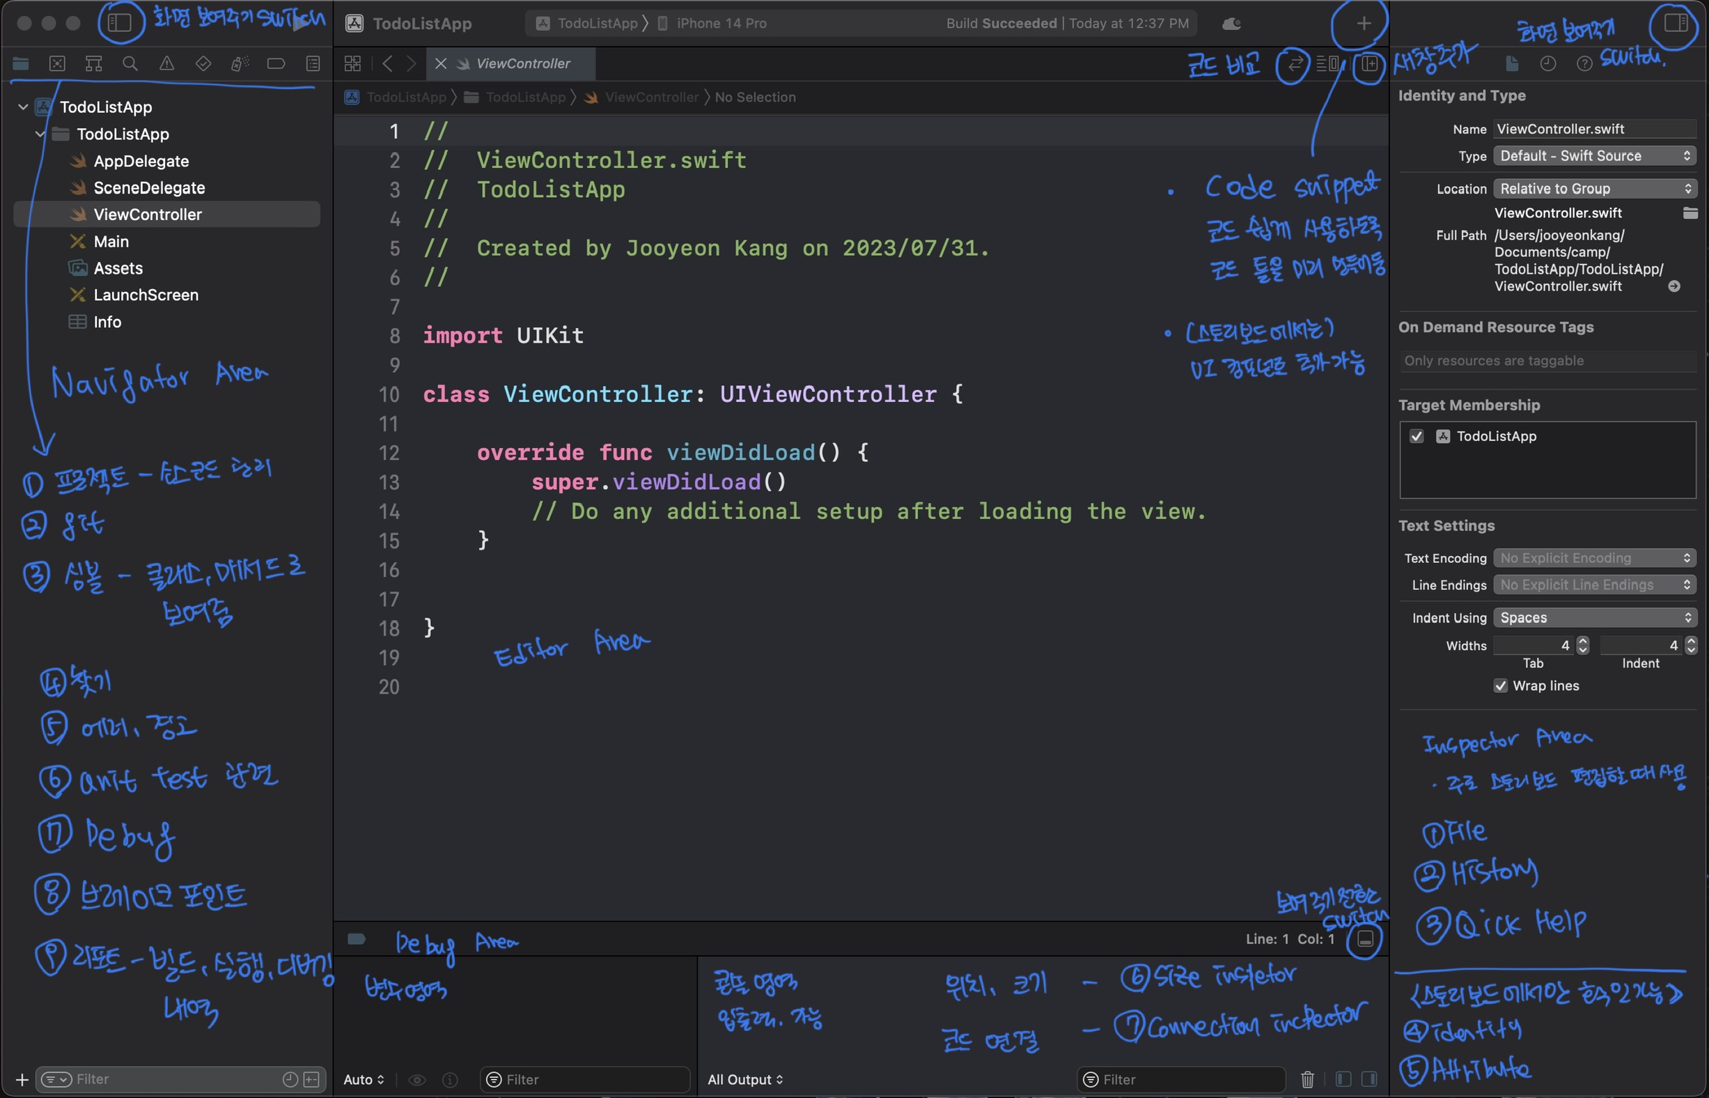Image resolution: width=1709 pixels, height=1098 pixels.
Task: Add new file with navigator plus
Action: pos(22,1079)
